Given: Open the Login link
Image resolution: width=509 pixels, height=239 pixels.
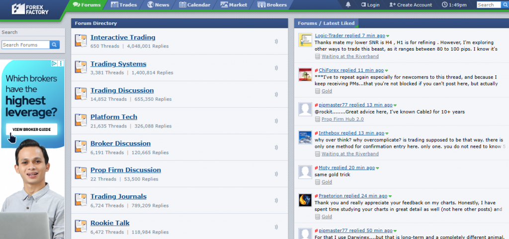Looking at the screenshot, I should (370, 5).
